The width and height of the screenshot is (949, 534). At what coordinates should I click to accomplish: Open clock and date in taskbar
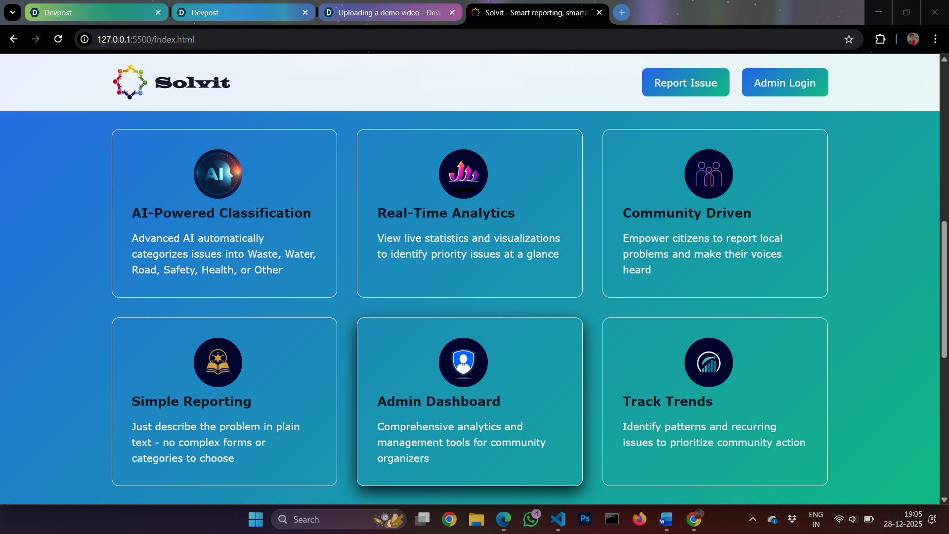click(903, 519)
